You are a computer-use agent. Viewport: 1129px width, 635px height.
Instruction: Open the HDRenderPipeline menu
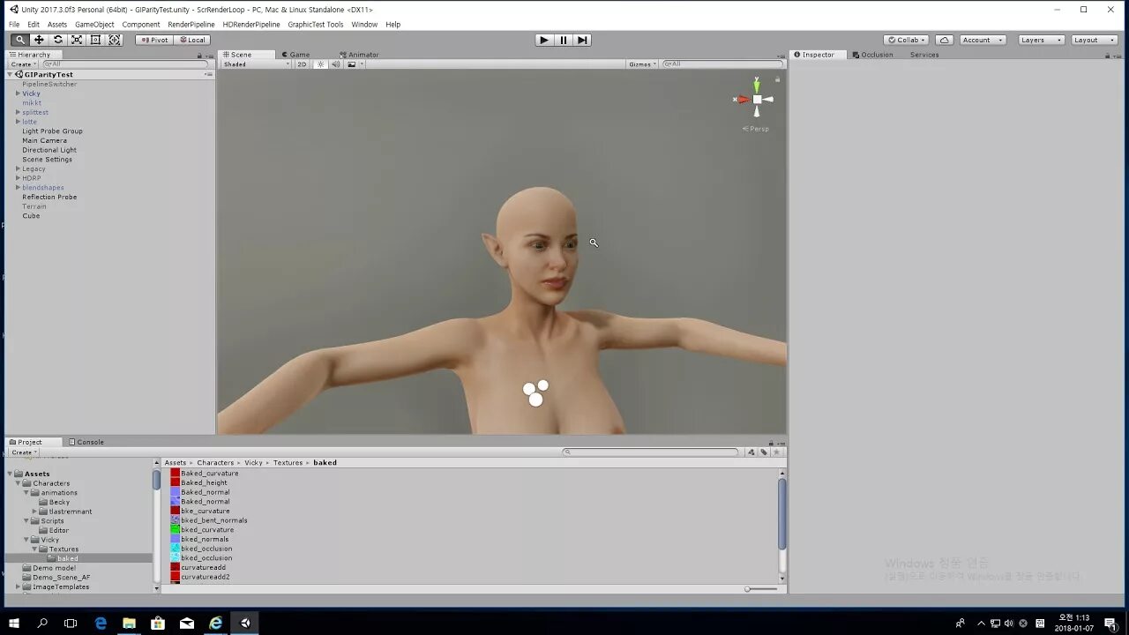pos(251,25)
